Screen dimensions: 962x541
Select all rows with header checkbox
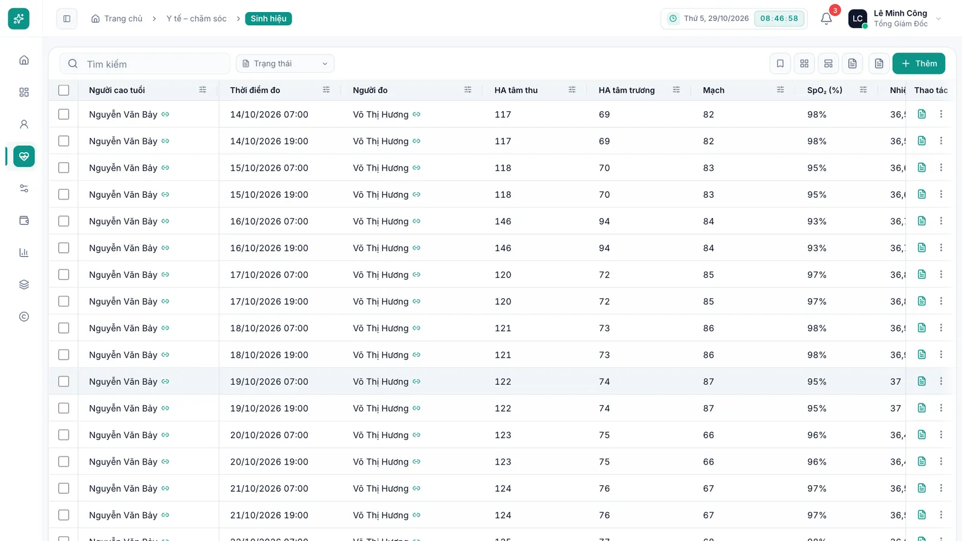click(x=64, y=90)
